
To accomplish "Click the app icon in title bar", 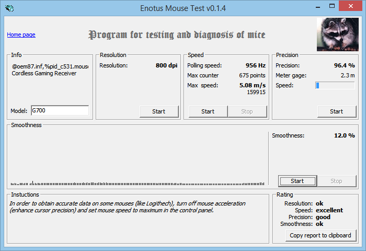I will pyautogui.click(x=9, y=8).
